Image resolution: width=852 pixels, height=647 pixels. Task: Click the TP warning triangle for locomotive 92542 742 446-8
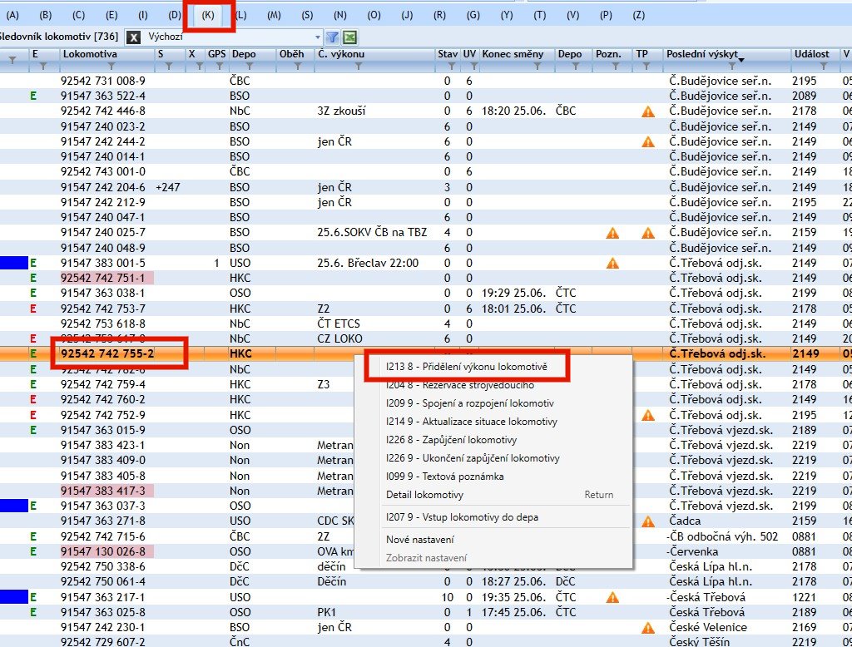point(647,111)
